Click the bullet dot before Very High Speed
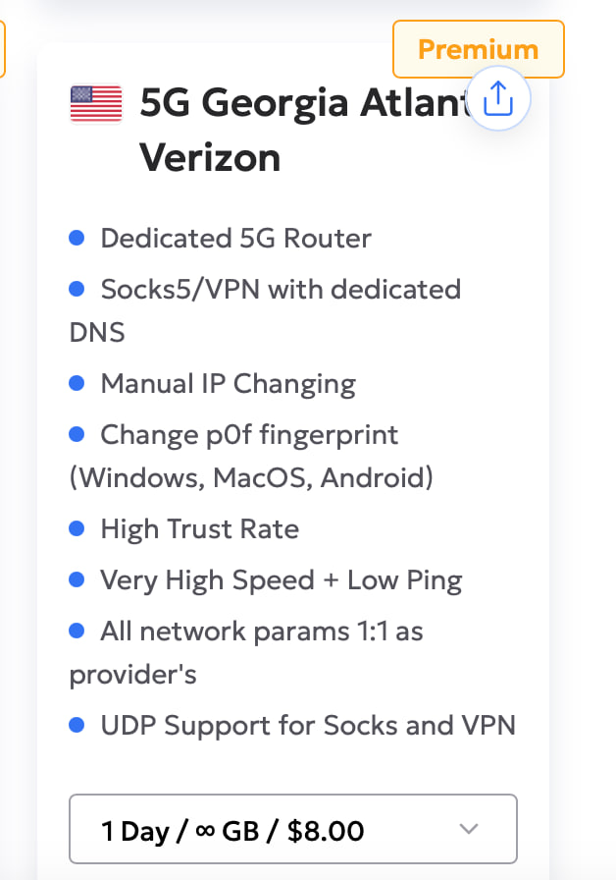The width and height of the screenshot is (616, 880). [77, 579]
